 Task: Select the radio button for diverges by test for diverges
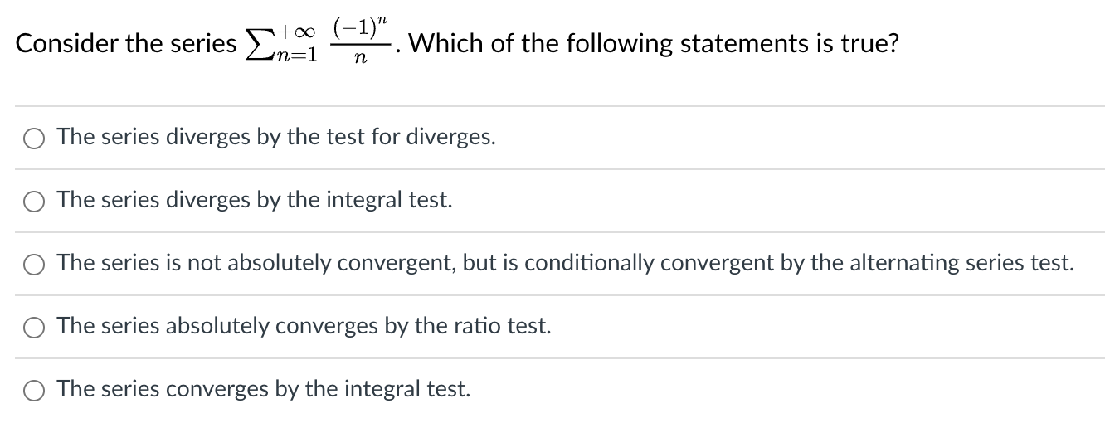point(34,139)
